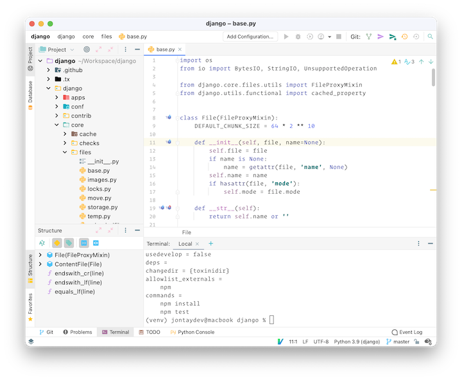The width and height of the screenshot is (462, 380).
Task: Click the terminal options three-dot icon
Action: [418, 243]
